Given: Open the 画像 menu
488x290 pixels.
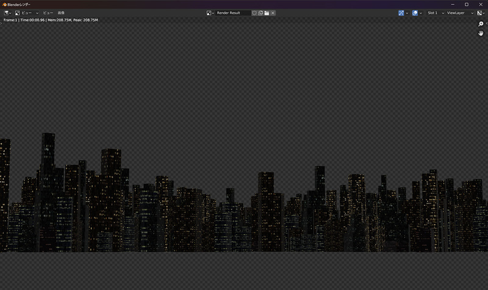Looking at the screenshot, I should click(x=61, y=13).
